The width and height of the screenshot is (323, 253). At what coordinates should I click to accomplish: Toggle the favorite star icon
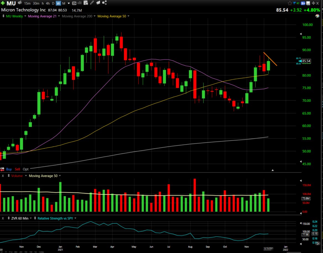(x=290, y=3)
